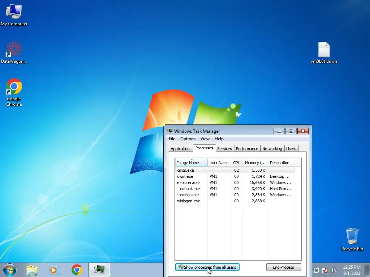
Task: Close the Windows Task Manager window
Action: (x=303, y=131)
